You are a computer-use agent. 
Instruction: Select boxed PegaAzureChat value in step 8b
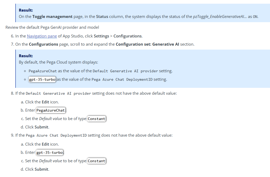pyautogui.click(x=51, y=110)
